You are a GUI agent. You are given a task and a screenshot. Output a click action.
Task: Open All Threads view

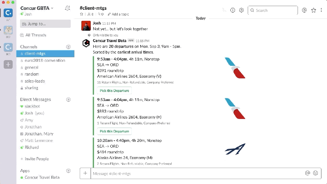coord(36,35)
